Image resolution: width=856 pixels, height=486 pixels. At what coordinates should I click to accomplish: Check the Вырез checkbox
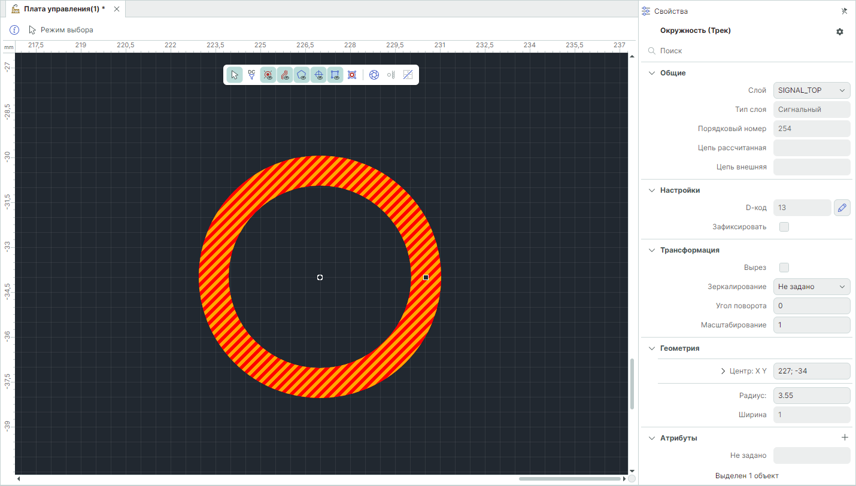[x=784, y=268]
